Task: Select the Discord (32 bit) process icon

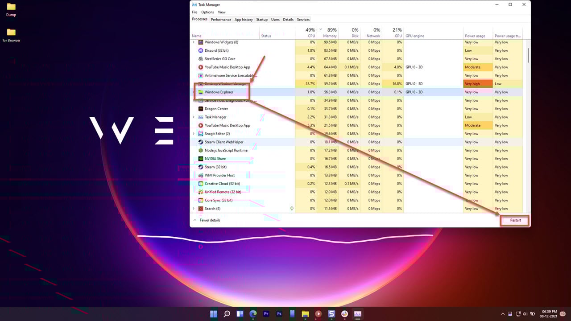Action: tap(201, 50)
